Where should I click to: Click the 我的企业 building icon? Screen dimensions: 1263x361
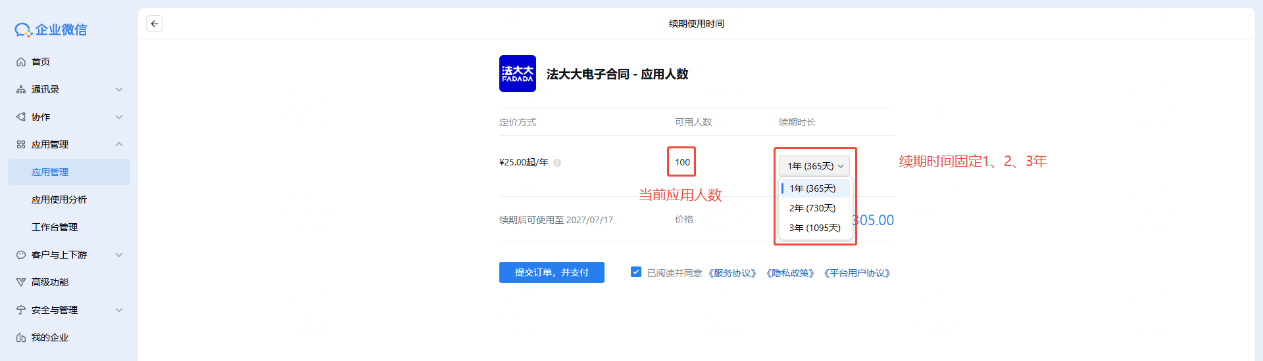coord(21,337)
